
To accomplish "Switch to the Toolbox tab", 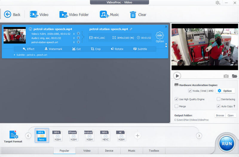I will (154, 150).
